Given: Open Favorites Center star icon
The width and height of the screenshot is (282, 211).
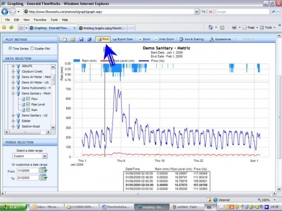Looking at the screenshot, I should pos(4,28).
